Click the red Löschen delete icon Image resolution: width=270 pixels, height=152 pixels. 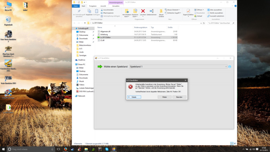pos(143,11)
